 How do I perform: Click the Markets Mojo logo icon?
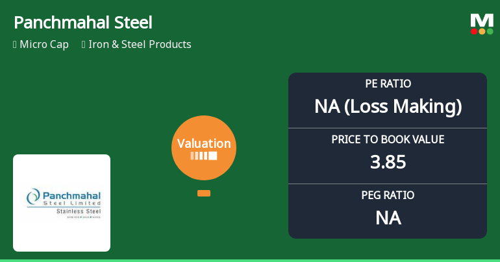coord(481,23)
